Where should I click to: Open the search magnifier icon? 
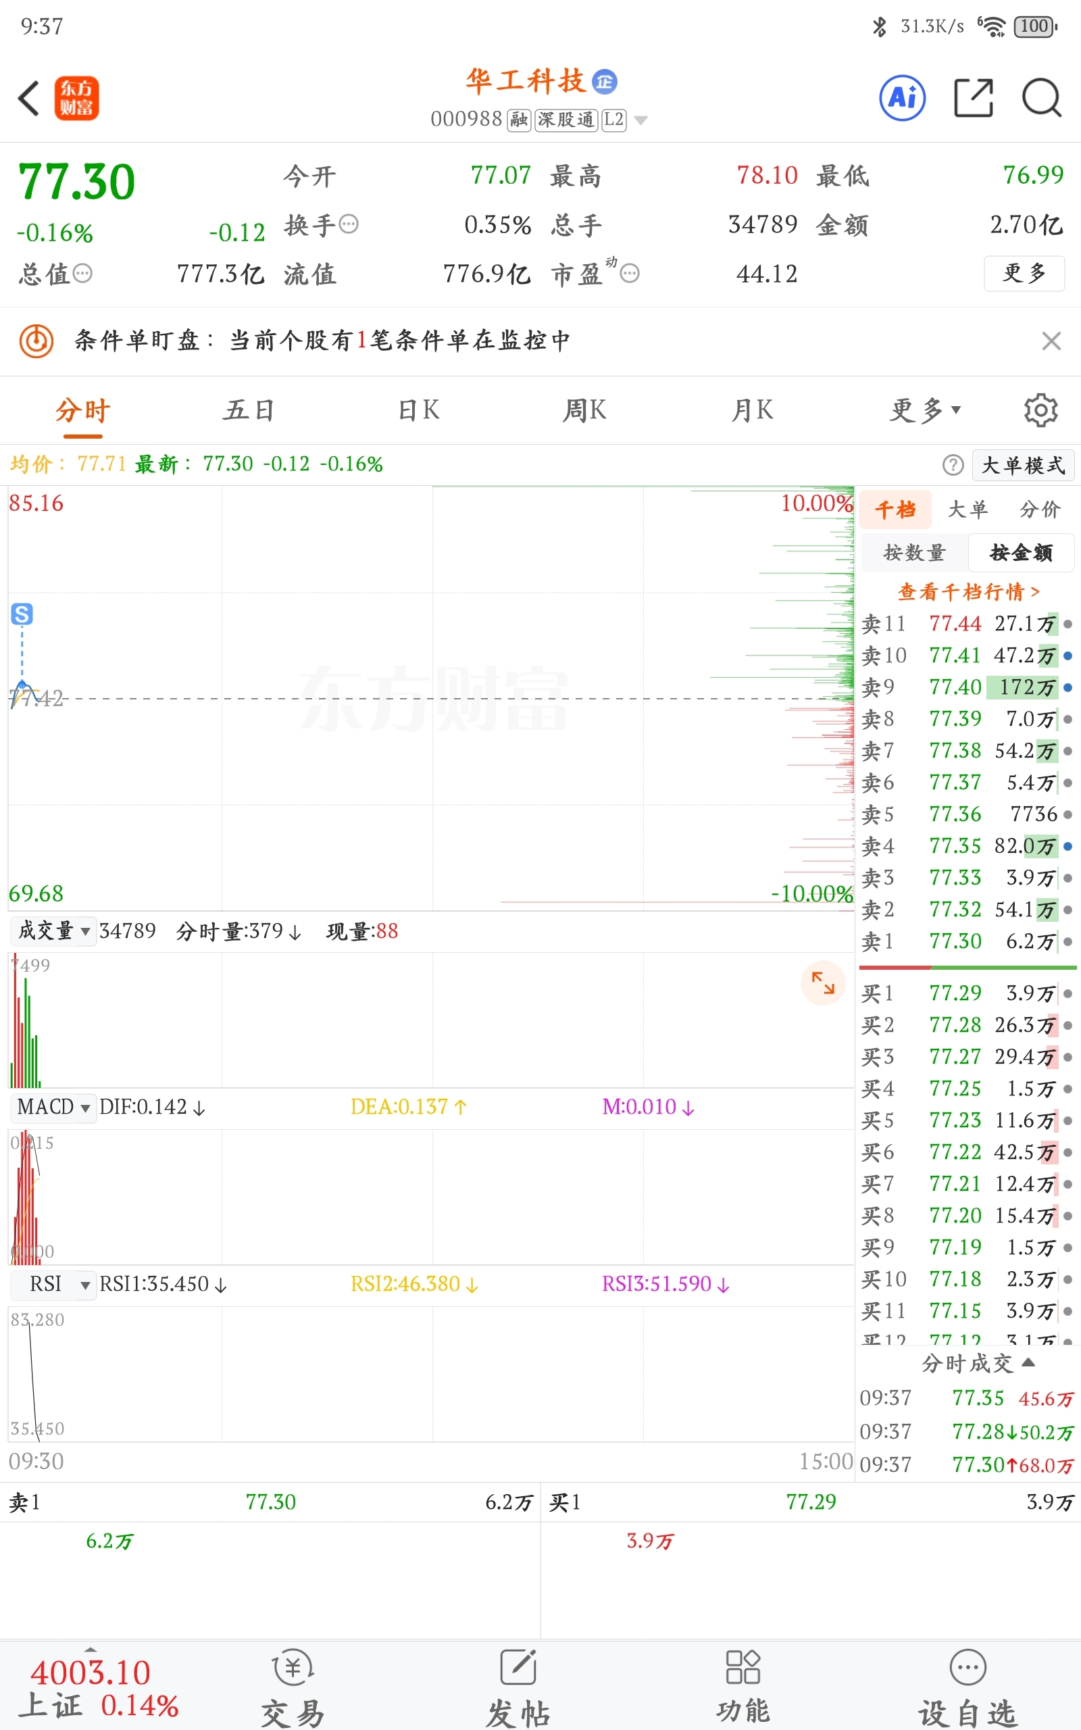point(1042,97)
